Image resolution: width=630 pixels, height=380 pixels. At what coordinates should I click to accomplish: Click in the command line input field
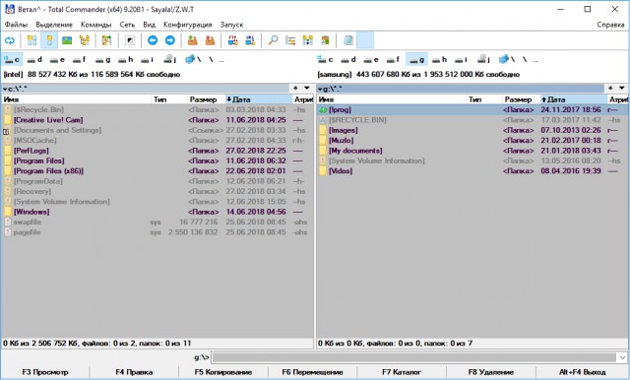pyautogui.click(x=413, y=357)
